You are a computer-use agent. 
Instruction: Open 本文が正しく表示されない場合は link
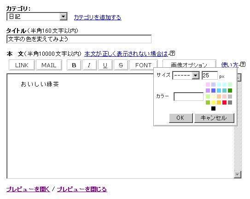[126, 54]
